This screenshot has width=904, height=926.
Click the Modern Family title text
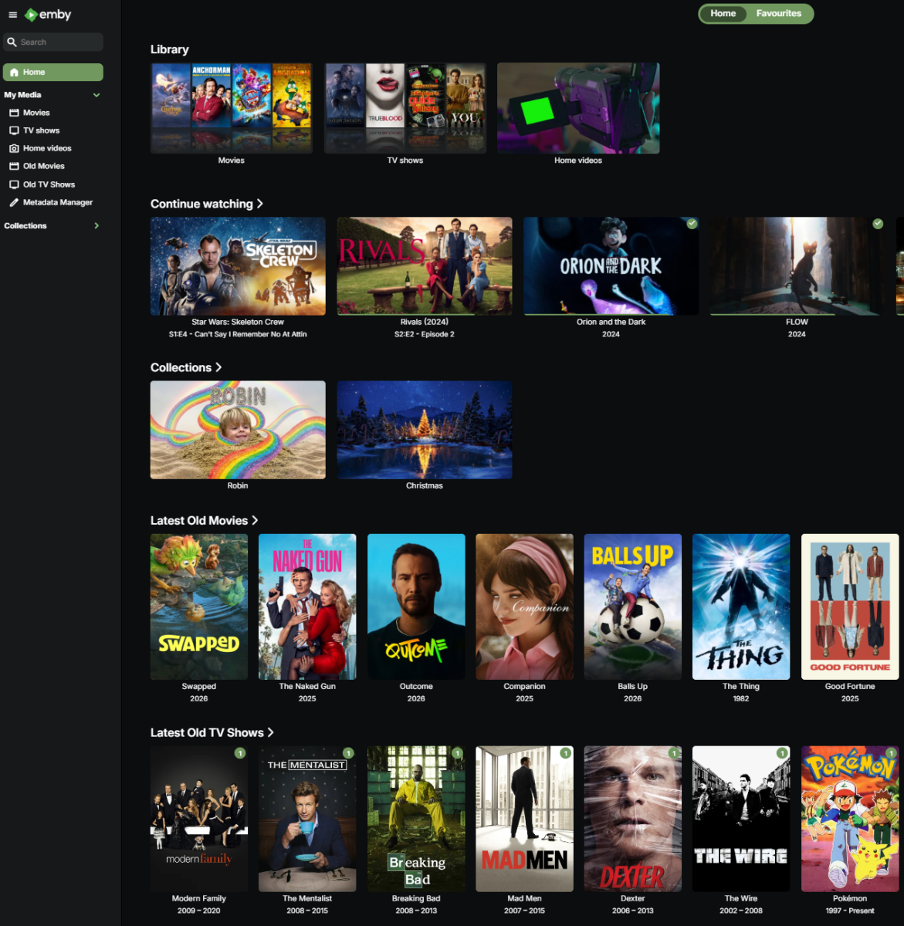pyautogui.click(x=199, y=898)
